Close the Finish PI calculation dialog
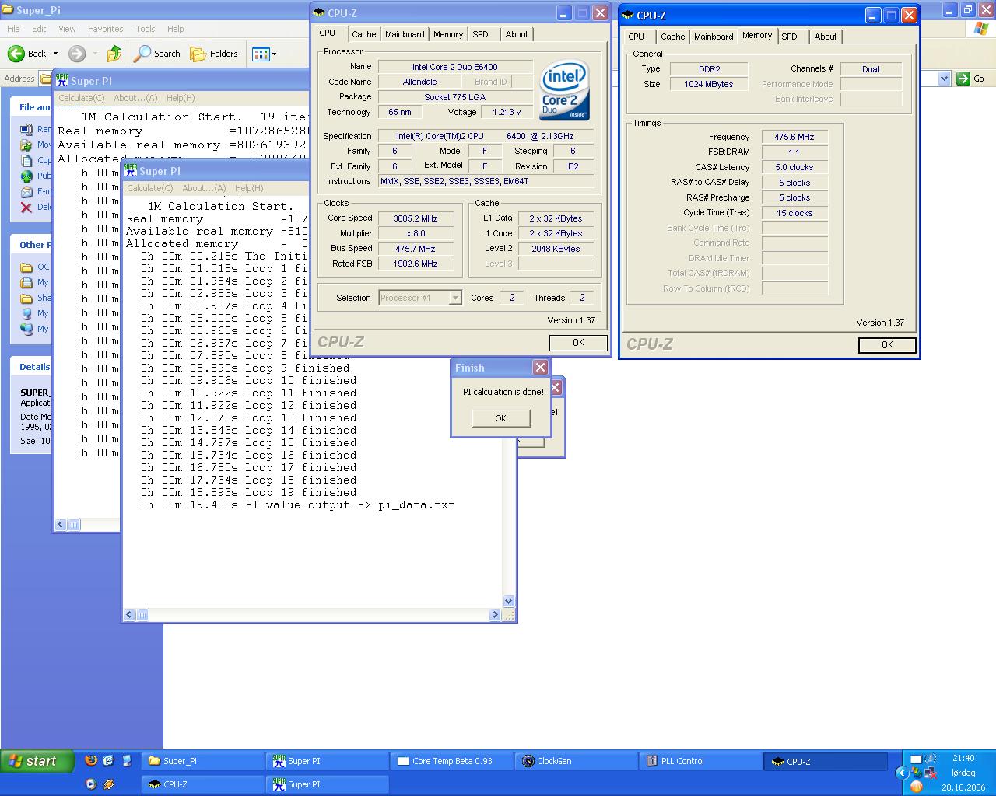 pos(540,367)
